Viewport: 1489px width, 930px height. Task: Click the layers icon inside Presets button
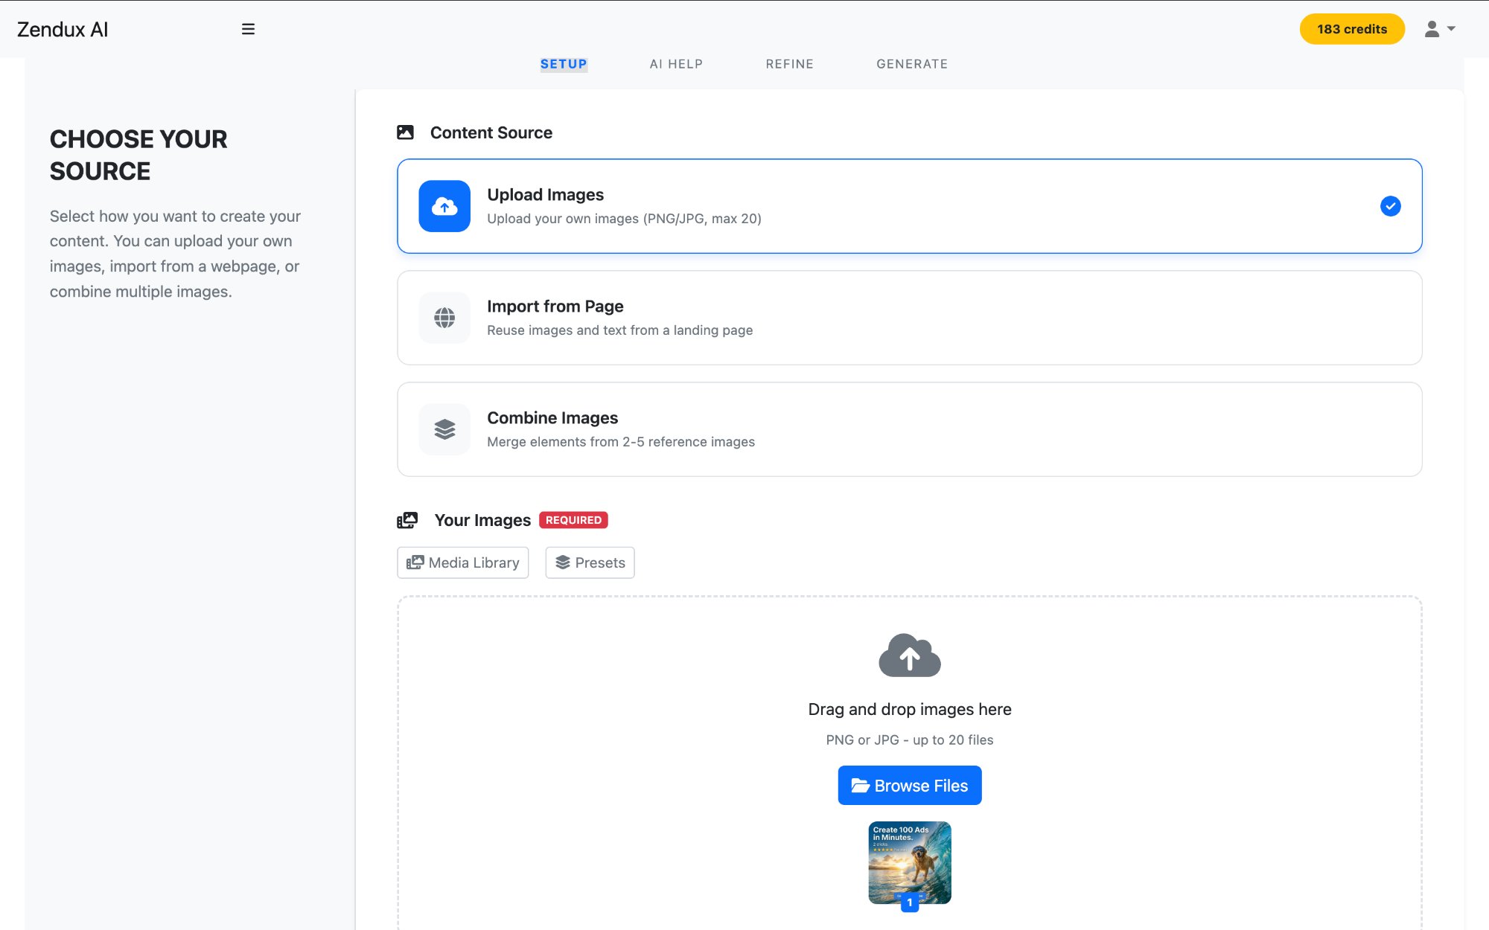564,562
